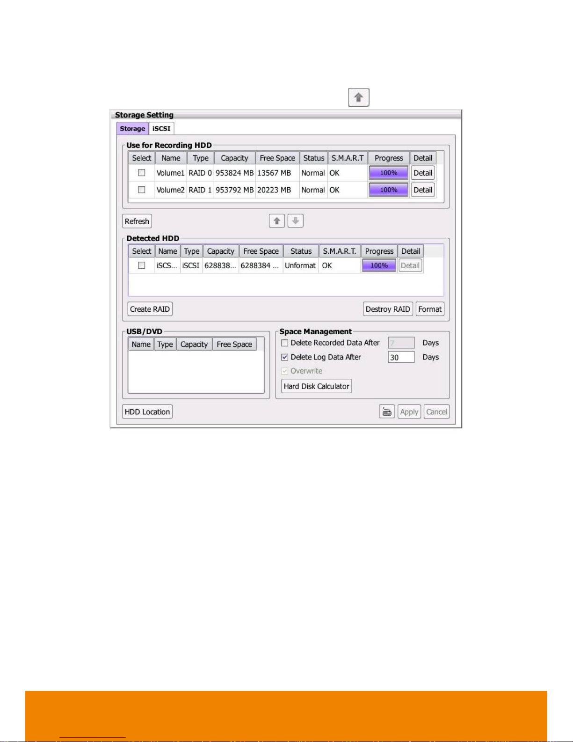
Task: Open the on-screen keyboard icon
Action: 387,412
